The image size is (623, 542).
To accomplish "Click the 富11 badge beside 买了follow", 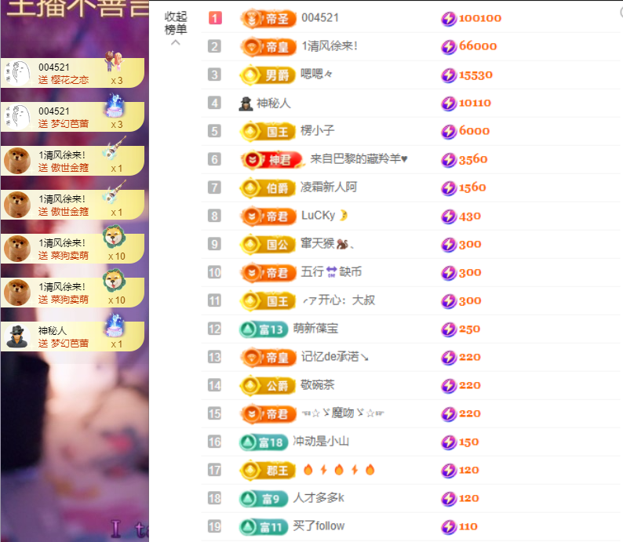I will (264, 527).
